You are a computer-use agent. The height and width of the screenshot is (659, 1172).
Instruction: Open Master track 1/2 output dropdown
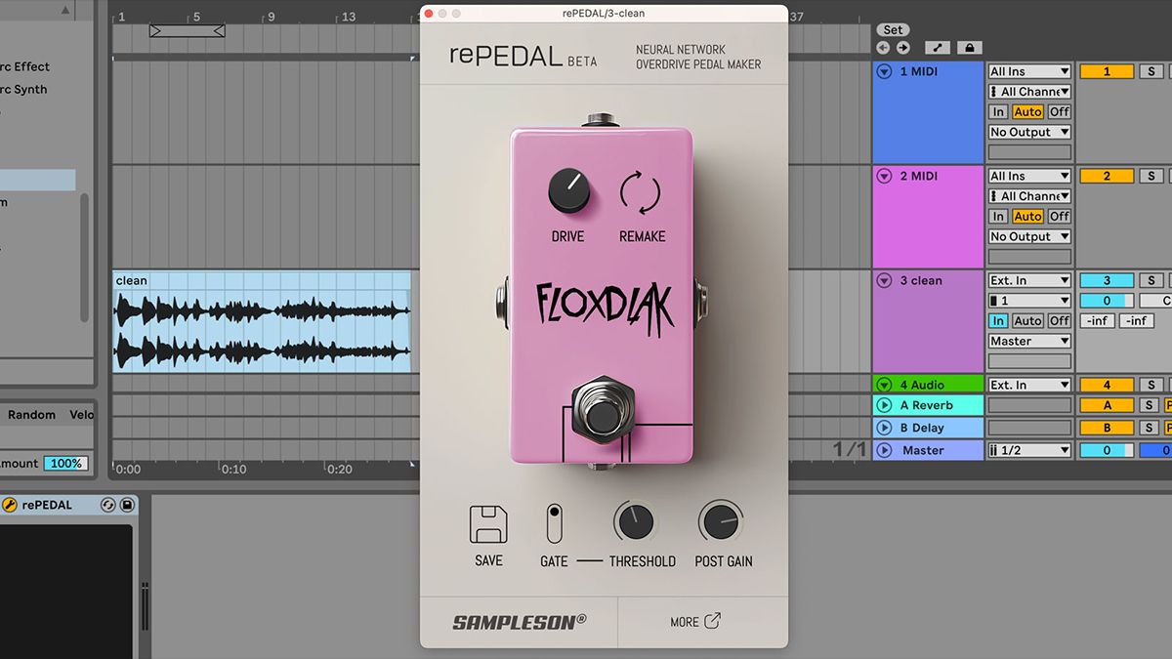[1029, 450]
